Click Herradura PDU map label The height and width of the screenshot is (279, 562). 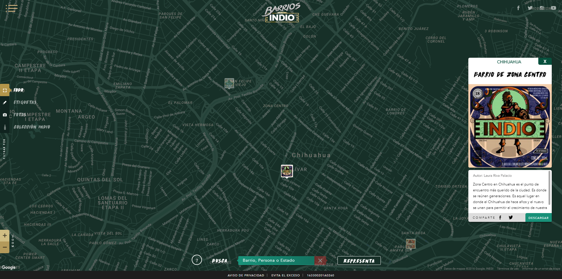tap(233, 230)
